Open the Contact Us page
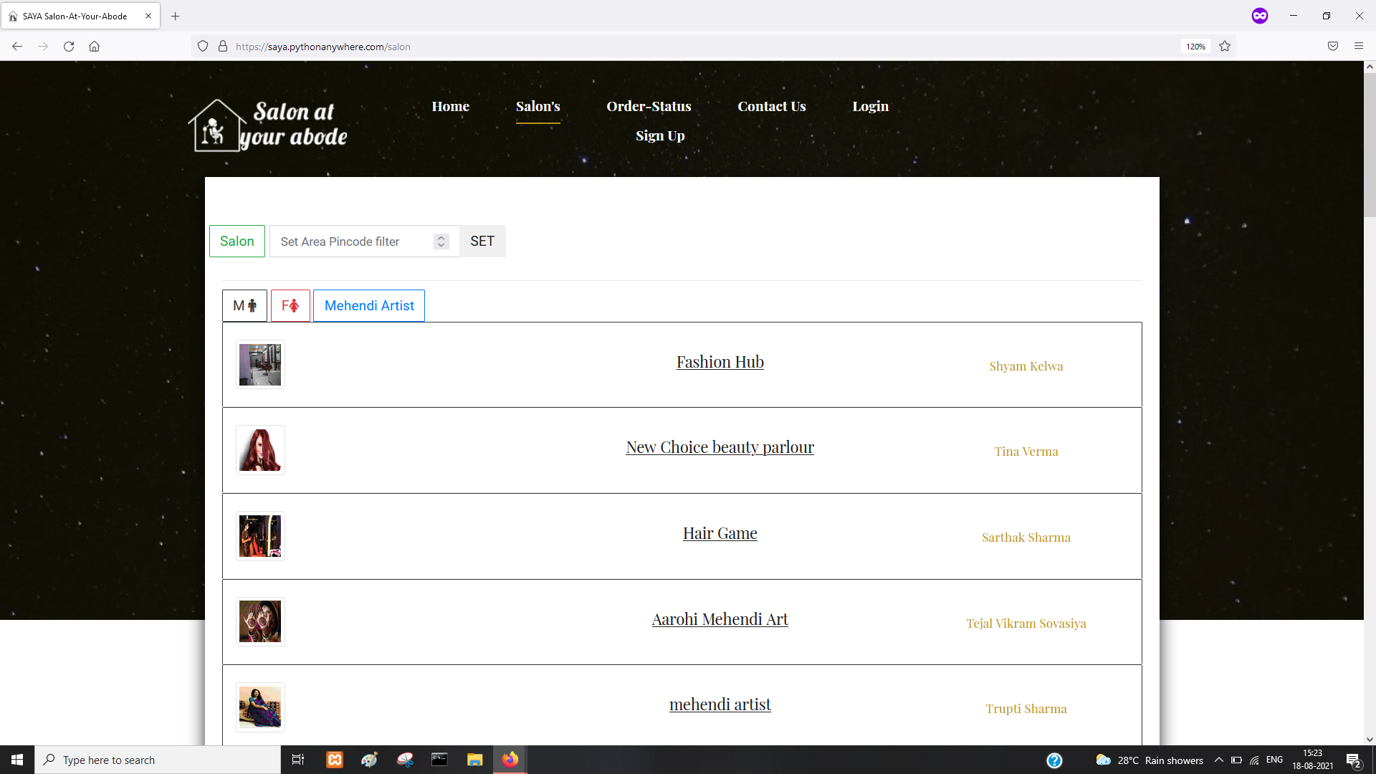 pyautogui.click(x=771, y=106)
